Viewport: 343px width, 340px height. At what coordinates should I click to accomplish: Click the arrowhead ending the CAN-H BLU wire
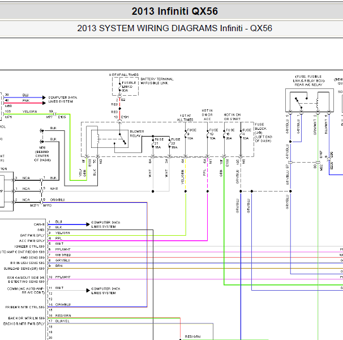point(88,224)
